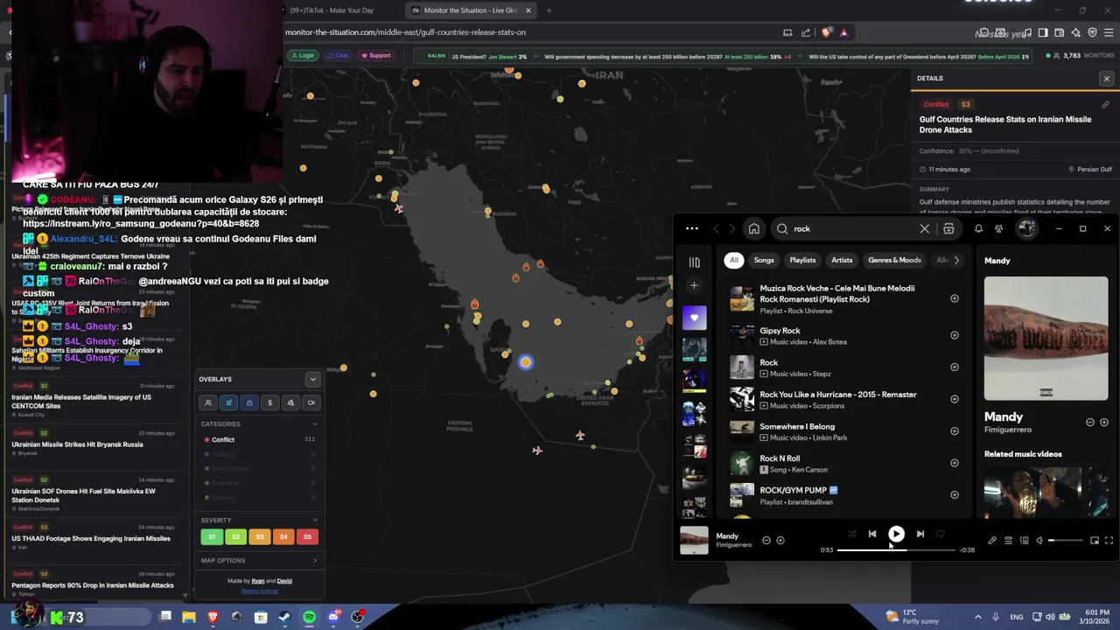Mute Spotify with speaker icon
This screenshot has height=630, width=1120.
point(1039,541)
